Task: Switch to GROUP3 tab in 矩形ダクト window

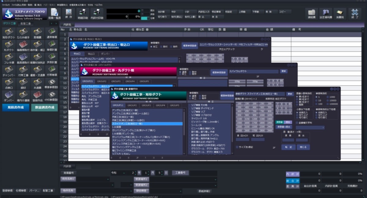Action: 146,105
